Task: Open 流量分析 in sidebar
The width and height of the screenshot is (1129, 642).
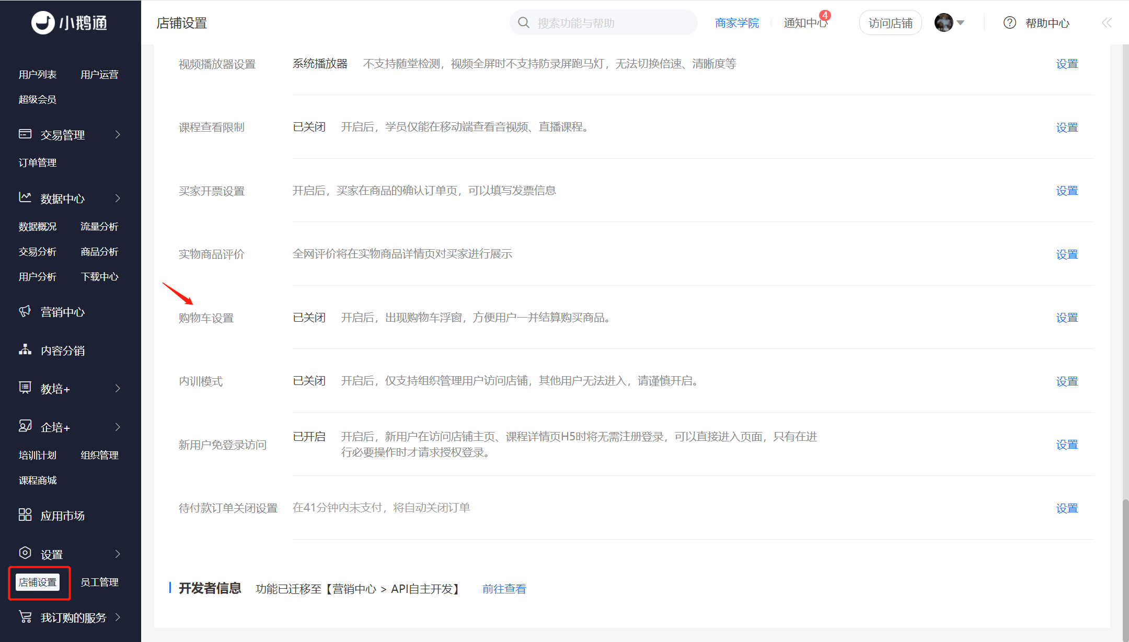Action: 99,227
